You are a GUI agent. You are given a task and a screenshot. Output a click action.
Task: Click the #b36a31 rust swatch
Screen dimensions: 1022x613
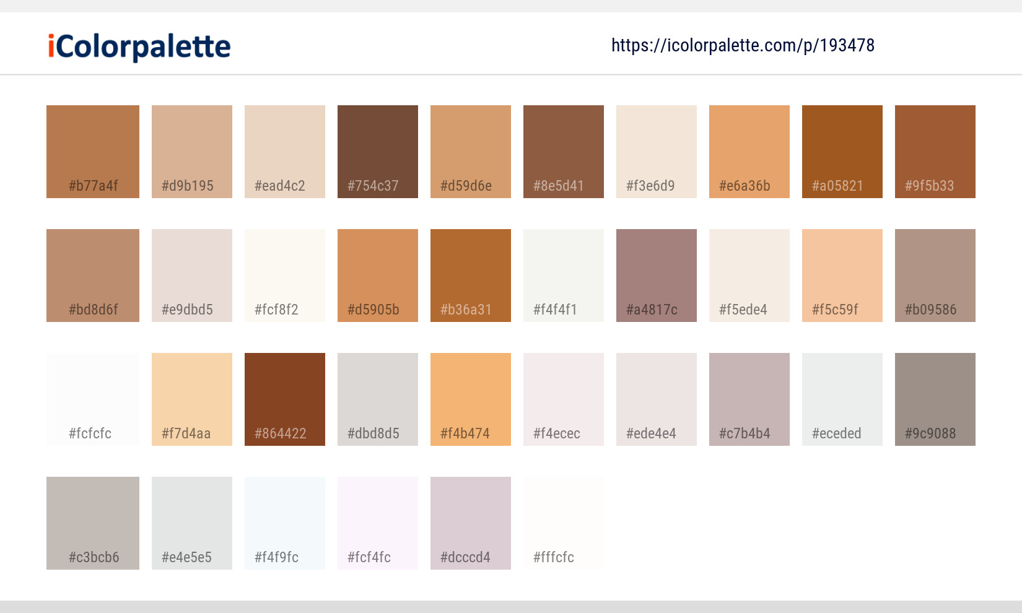[x=470, y=275]
